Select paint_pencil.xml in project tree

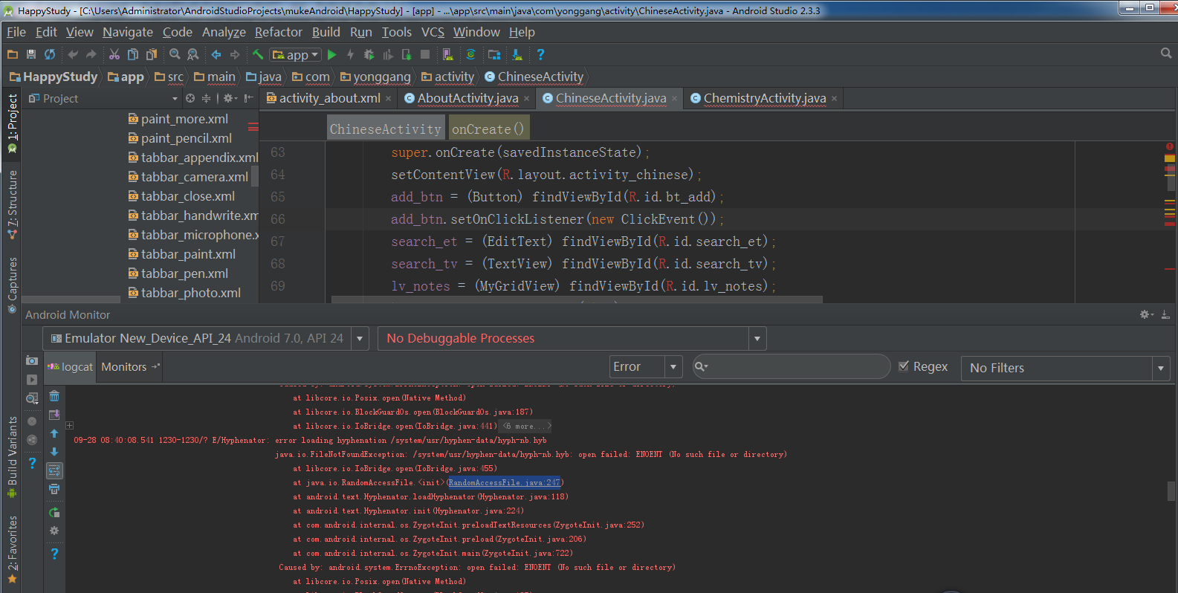tap(180, 138)
